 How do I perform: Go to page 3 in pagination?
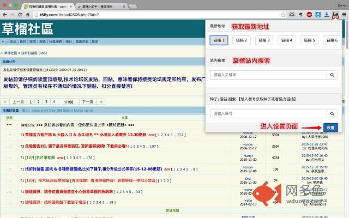pyautogui.click(x=46, y=102)
